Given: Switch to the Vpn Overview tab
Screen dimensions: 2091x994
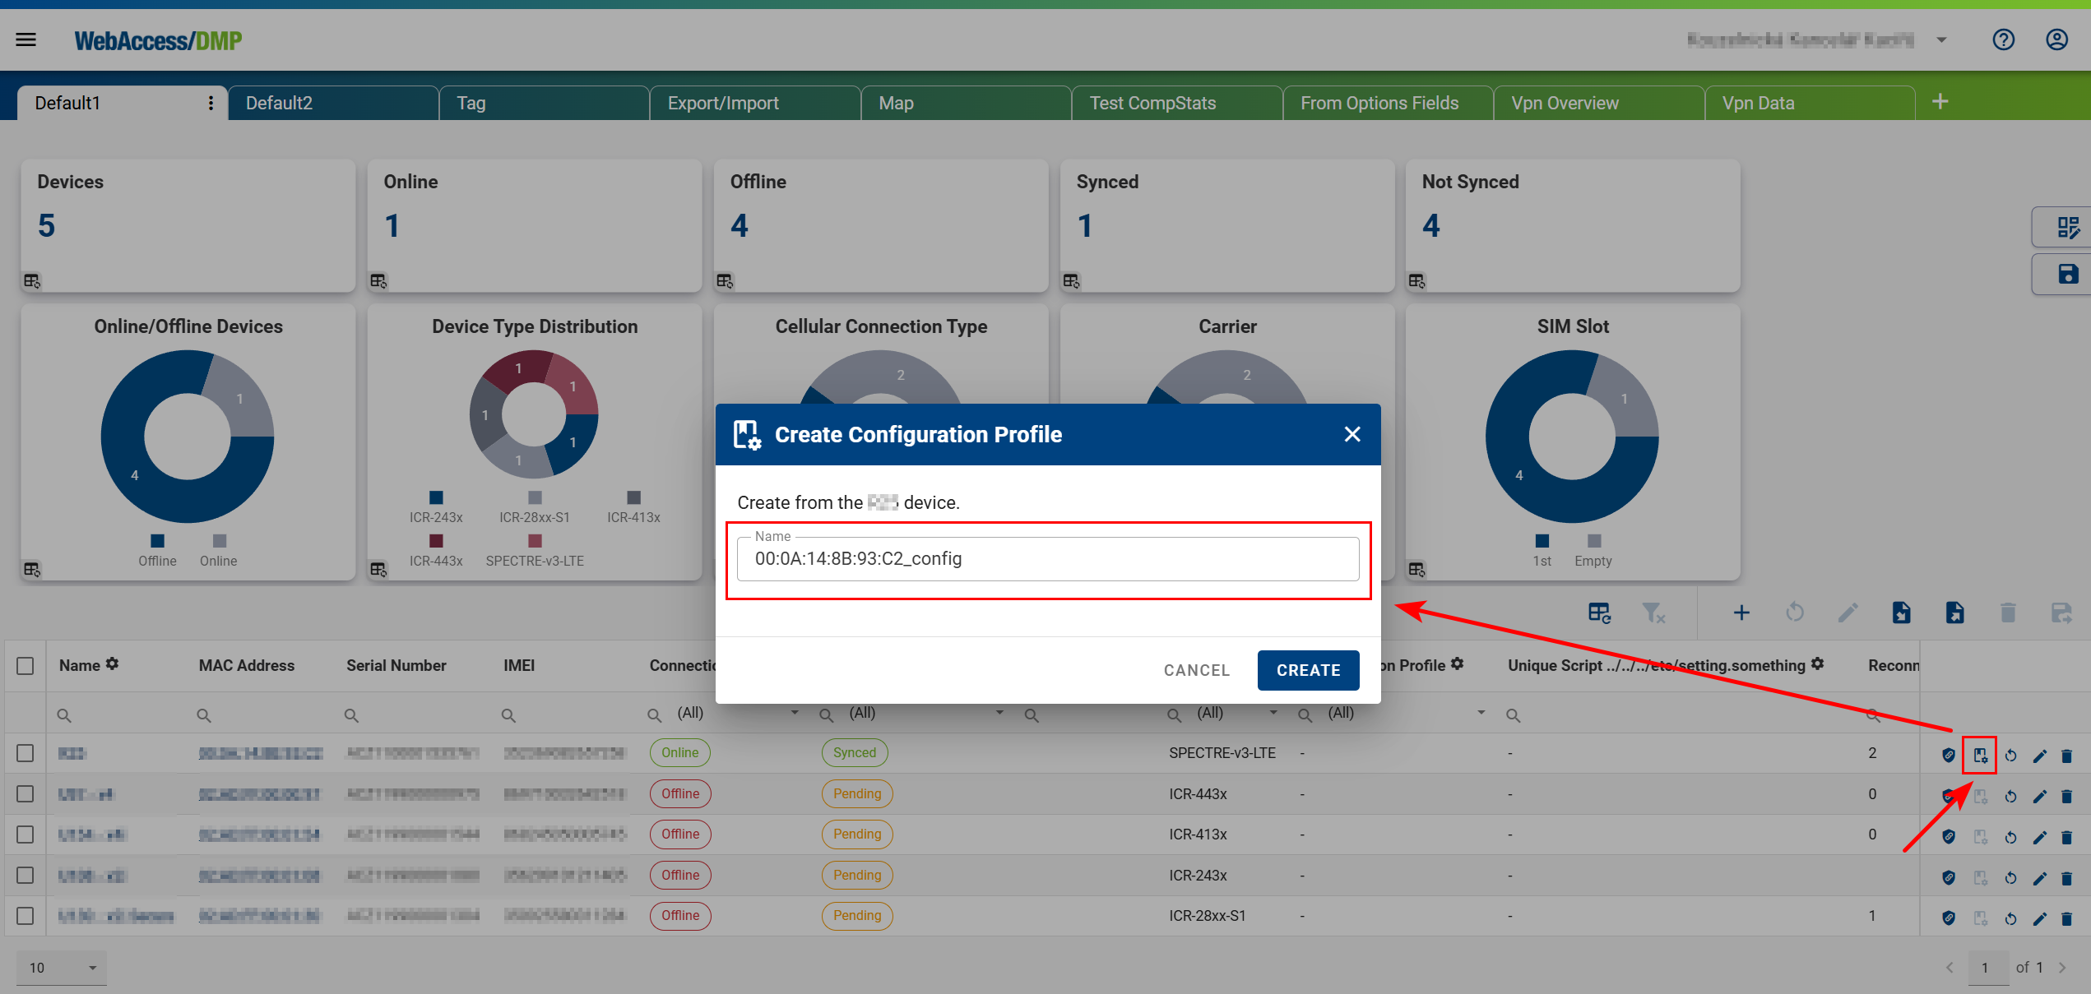Looking at the screenshot, I should [x=1565, y=102].
